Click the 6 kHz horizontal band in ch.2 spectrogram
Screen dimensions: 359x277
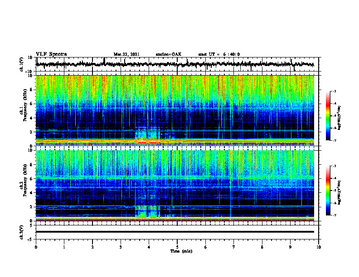coord(175,177)
